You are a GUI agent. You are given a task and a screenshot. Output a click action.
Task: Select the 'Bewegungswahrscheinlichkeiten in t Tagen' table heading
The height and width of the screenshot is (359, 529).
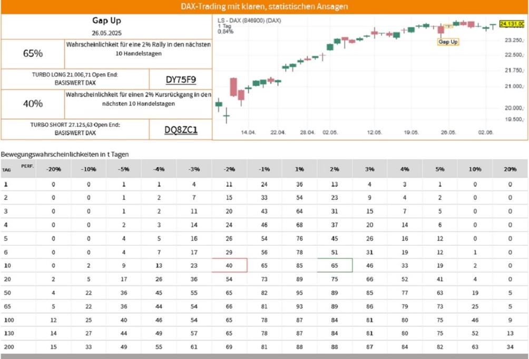click(x=65, y=154)
